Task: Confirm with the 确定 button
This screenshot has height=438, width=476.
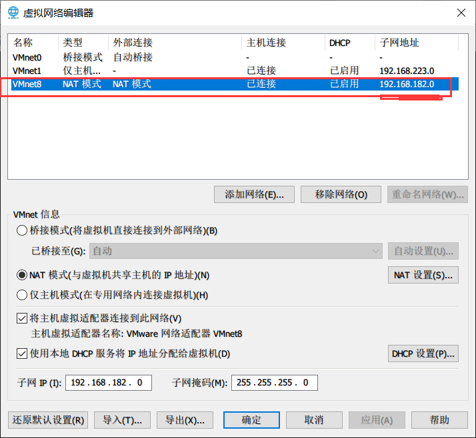Action: click(251, 420)
